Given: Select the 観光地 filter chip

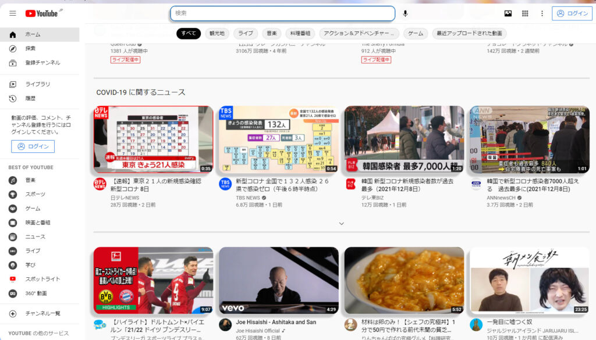Looking at the screenshot, I should 217,33.
